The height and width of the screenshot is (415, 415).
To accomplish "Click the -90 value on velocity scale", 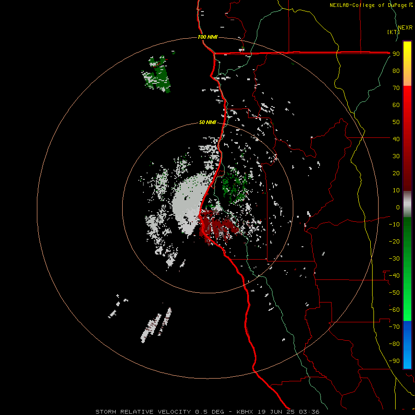I will 394,361.
